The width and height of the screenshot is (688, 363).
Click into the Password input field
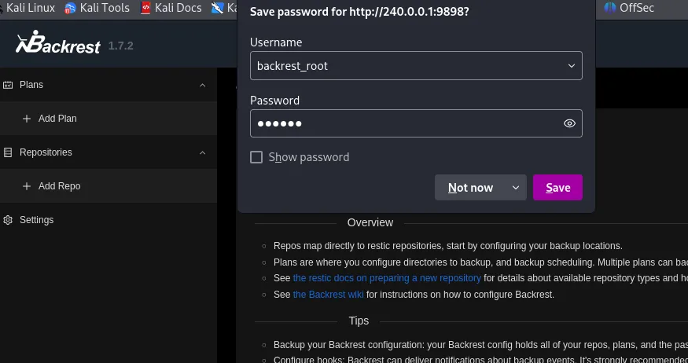(401, 123)
